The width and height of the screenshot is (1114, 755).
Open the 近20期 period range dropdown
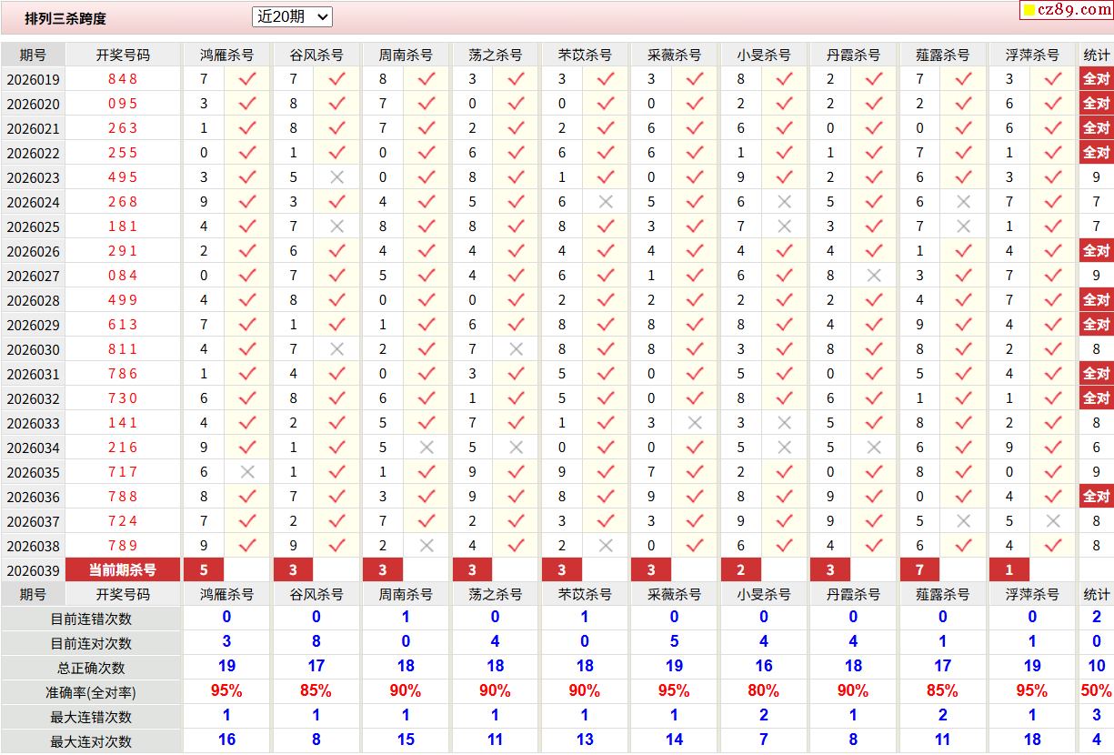(292, 16)
